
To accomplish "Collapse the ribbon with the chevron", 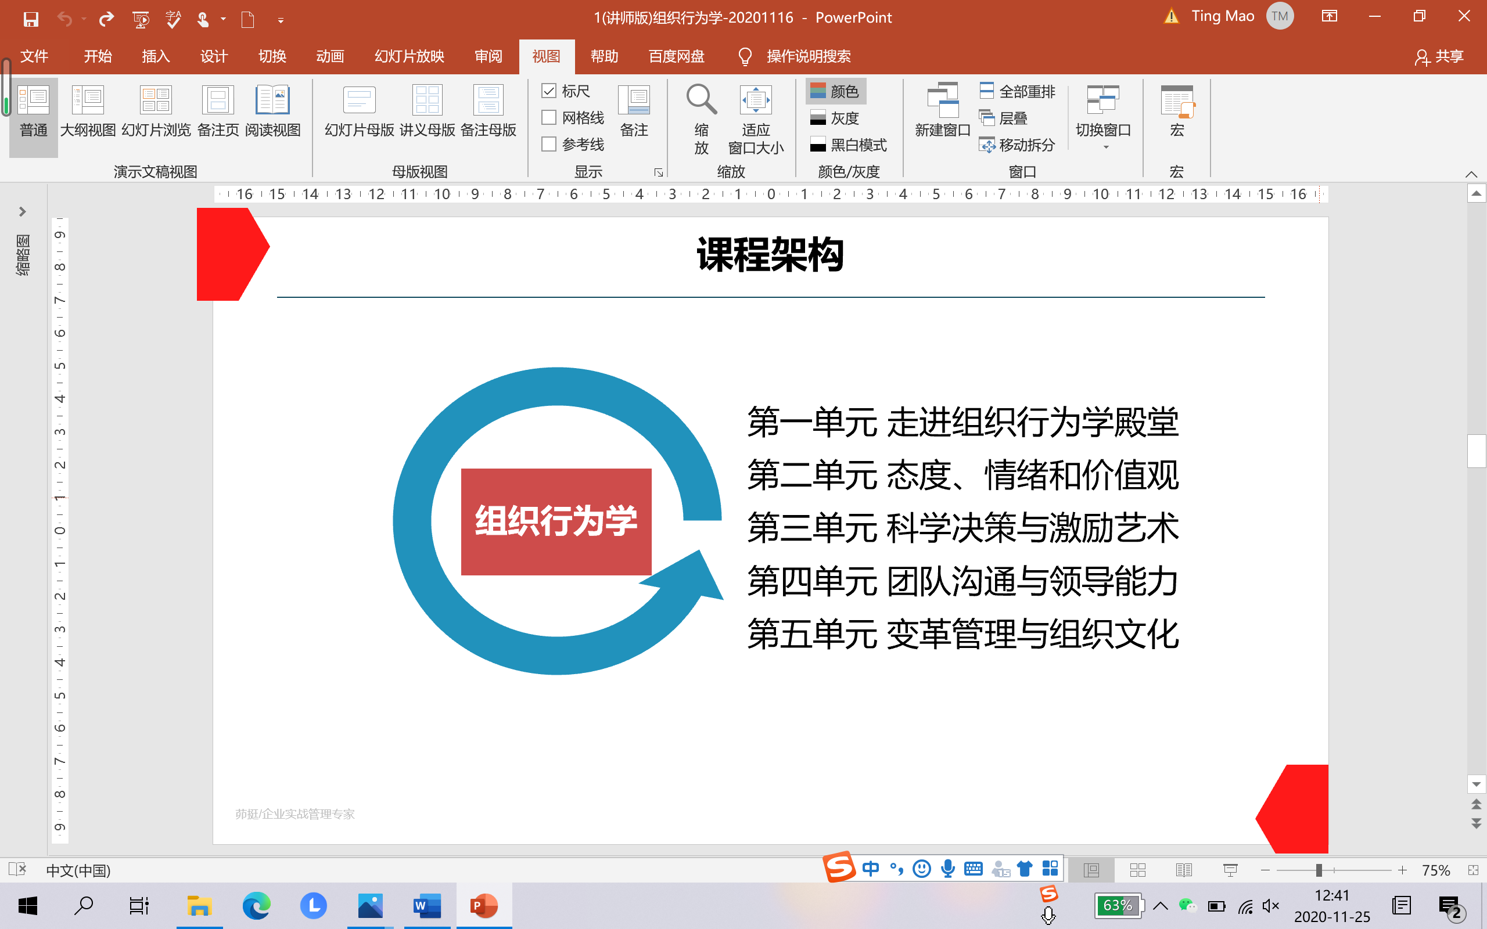I will [x=1471, y=174].
